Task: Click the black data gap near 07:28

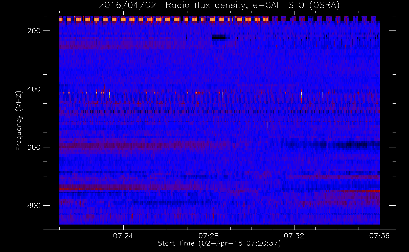Action: click(219, 38)
